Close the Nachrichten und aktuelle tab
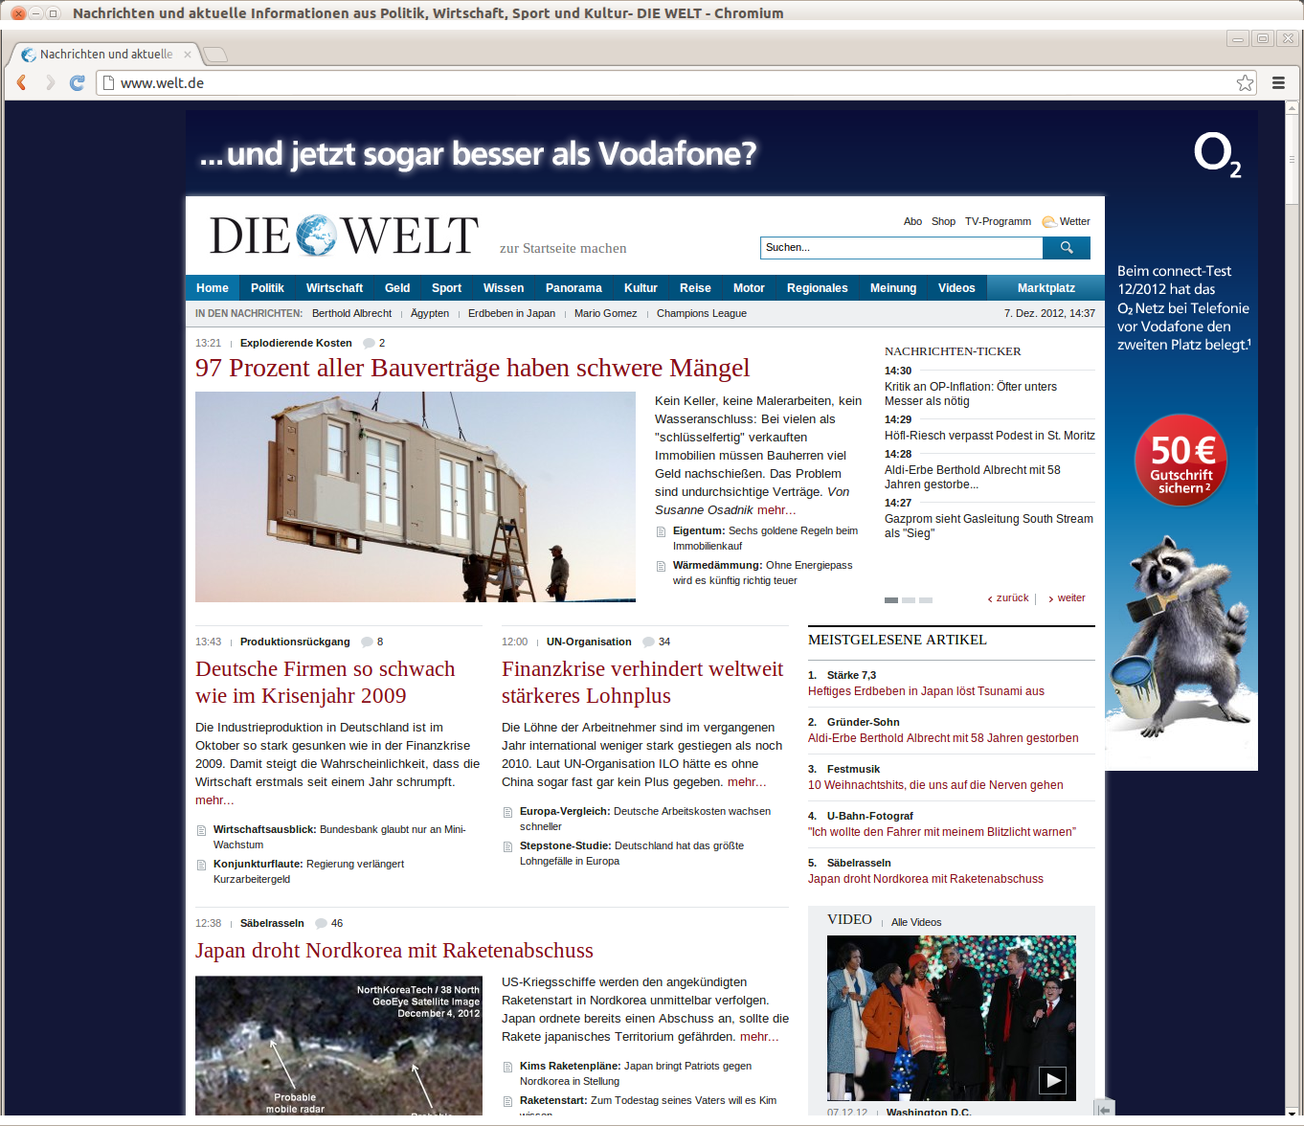This screenshot has width=1304, height=1126. pos(188,55)
